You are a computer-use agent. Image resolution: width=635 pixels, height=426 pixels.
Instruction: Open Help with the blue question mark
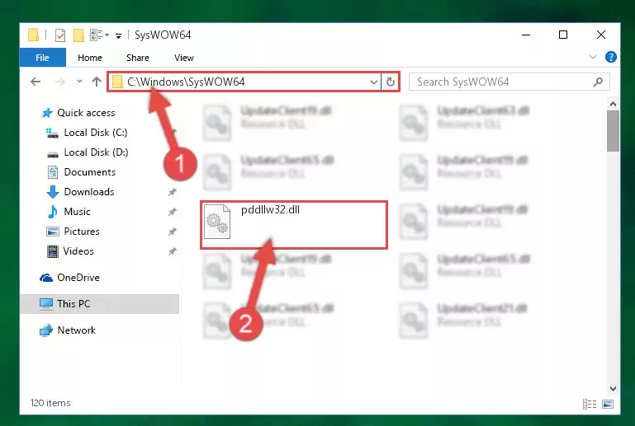coord(611,57)
